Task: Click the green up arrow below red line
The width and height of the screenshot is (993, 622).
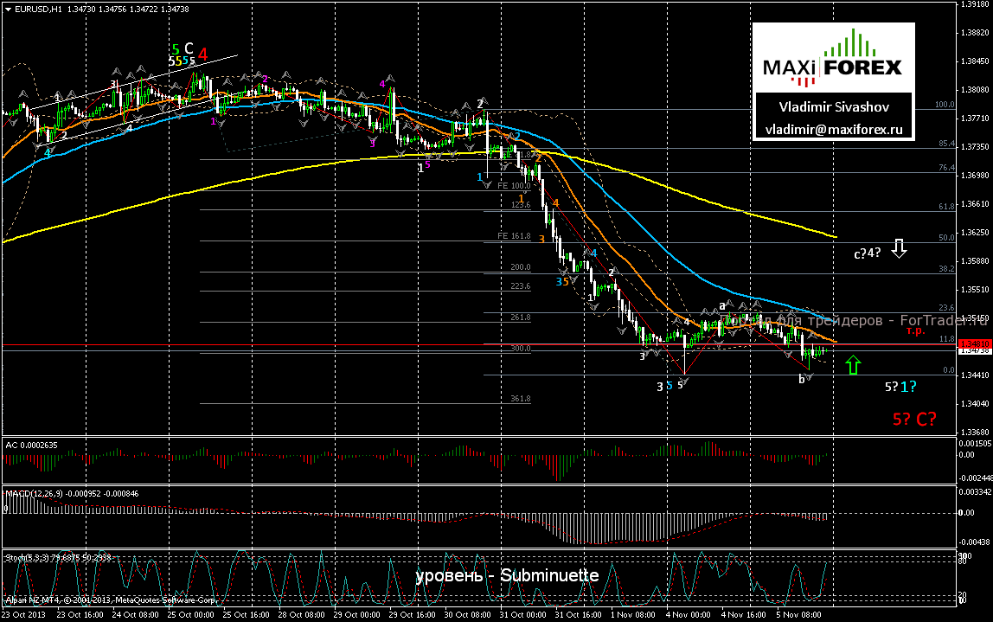Action: pos(853,364)
